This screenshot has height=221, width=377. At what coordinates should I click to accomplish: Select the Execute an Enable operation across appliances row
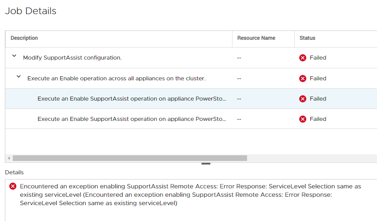click(116, 79)
